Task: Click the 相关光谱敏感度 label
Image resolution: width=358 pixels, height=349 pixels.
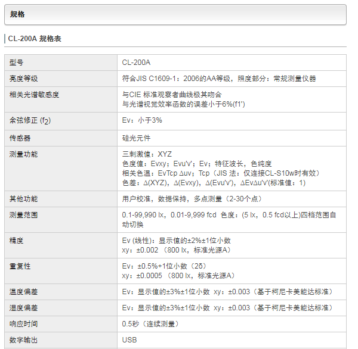Action: (34, 95)
